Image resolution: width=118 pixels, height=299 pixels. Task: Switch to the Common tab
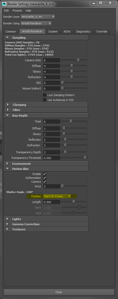point(11,32)
